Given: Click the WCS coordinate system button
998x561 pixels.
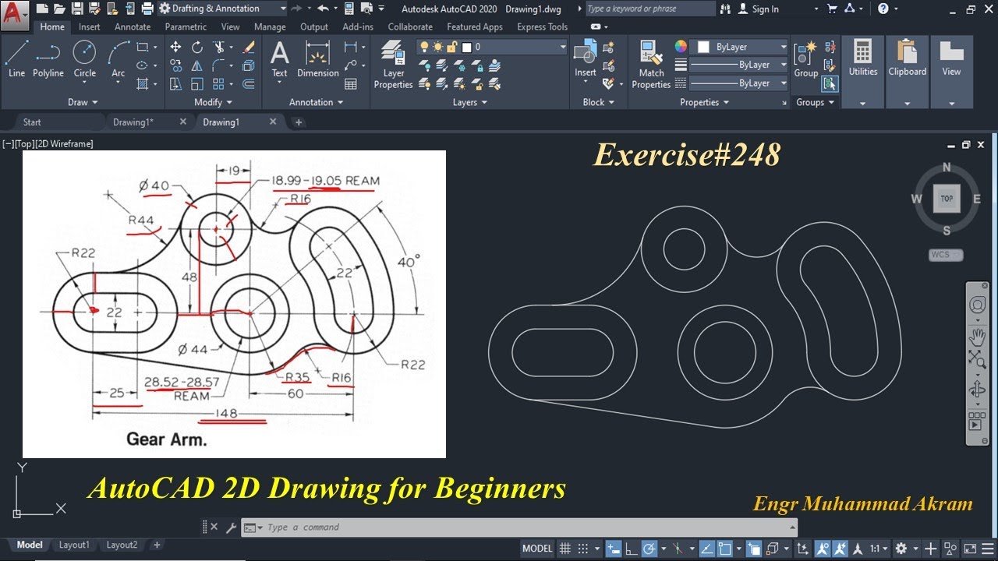Looking at the screenshot, I should (x=946, y=255).
